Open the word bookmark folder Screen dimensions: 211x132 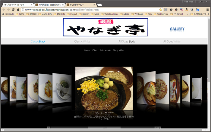click(95, 14)
